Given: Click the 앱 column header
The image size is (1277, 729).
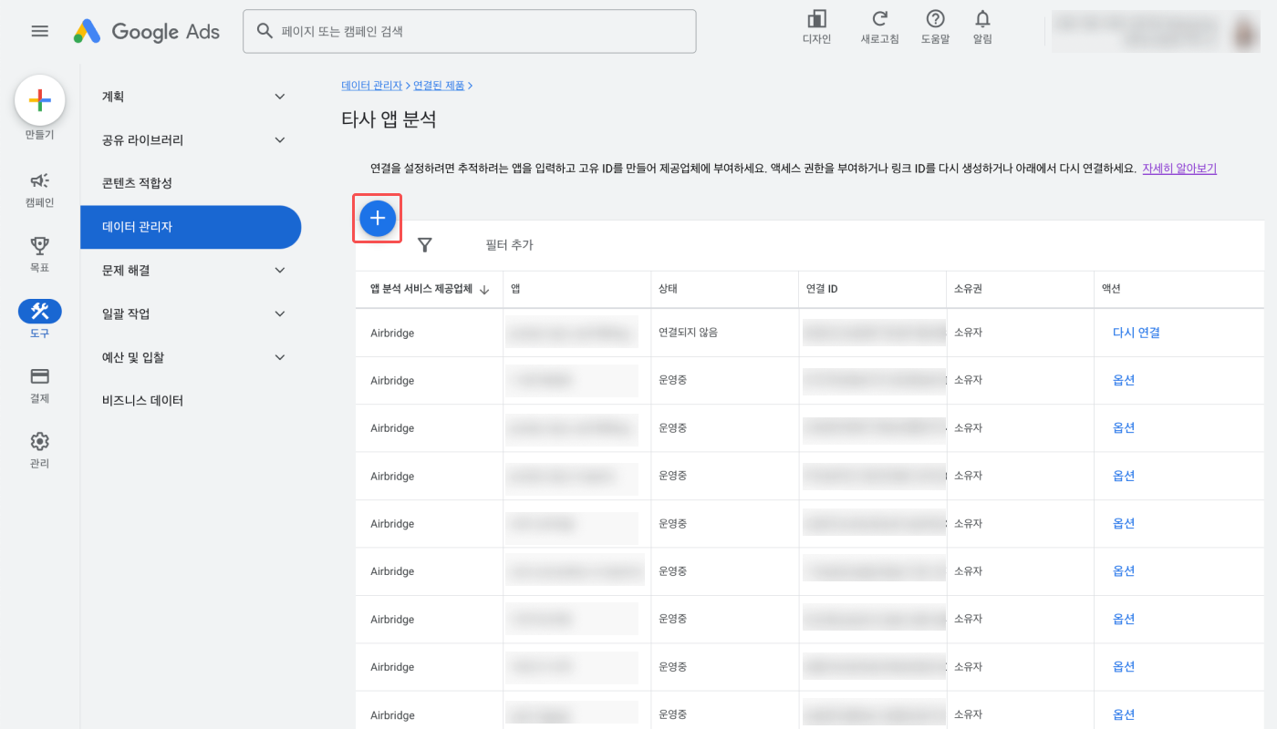Looking at the screenshot, I should click(x=515, y=290).
